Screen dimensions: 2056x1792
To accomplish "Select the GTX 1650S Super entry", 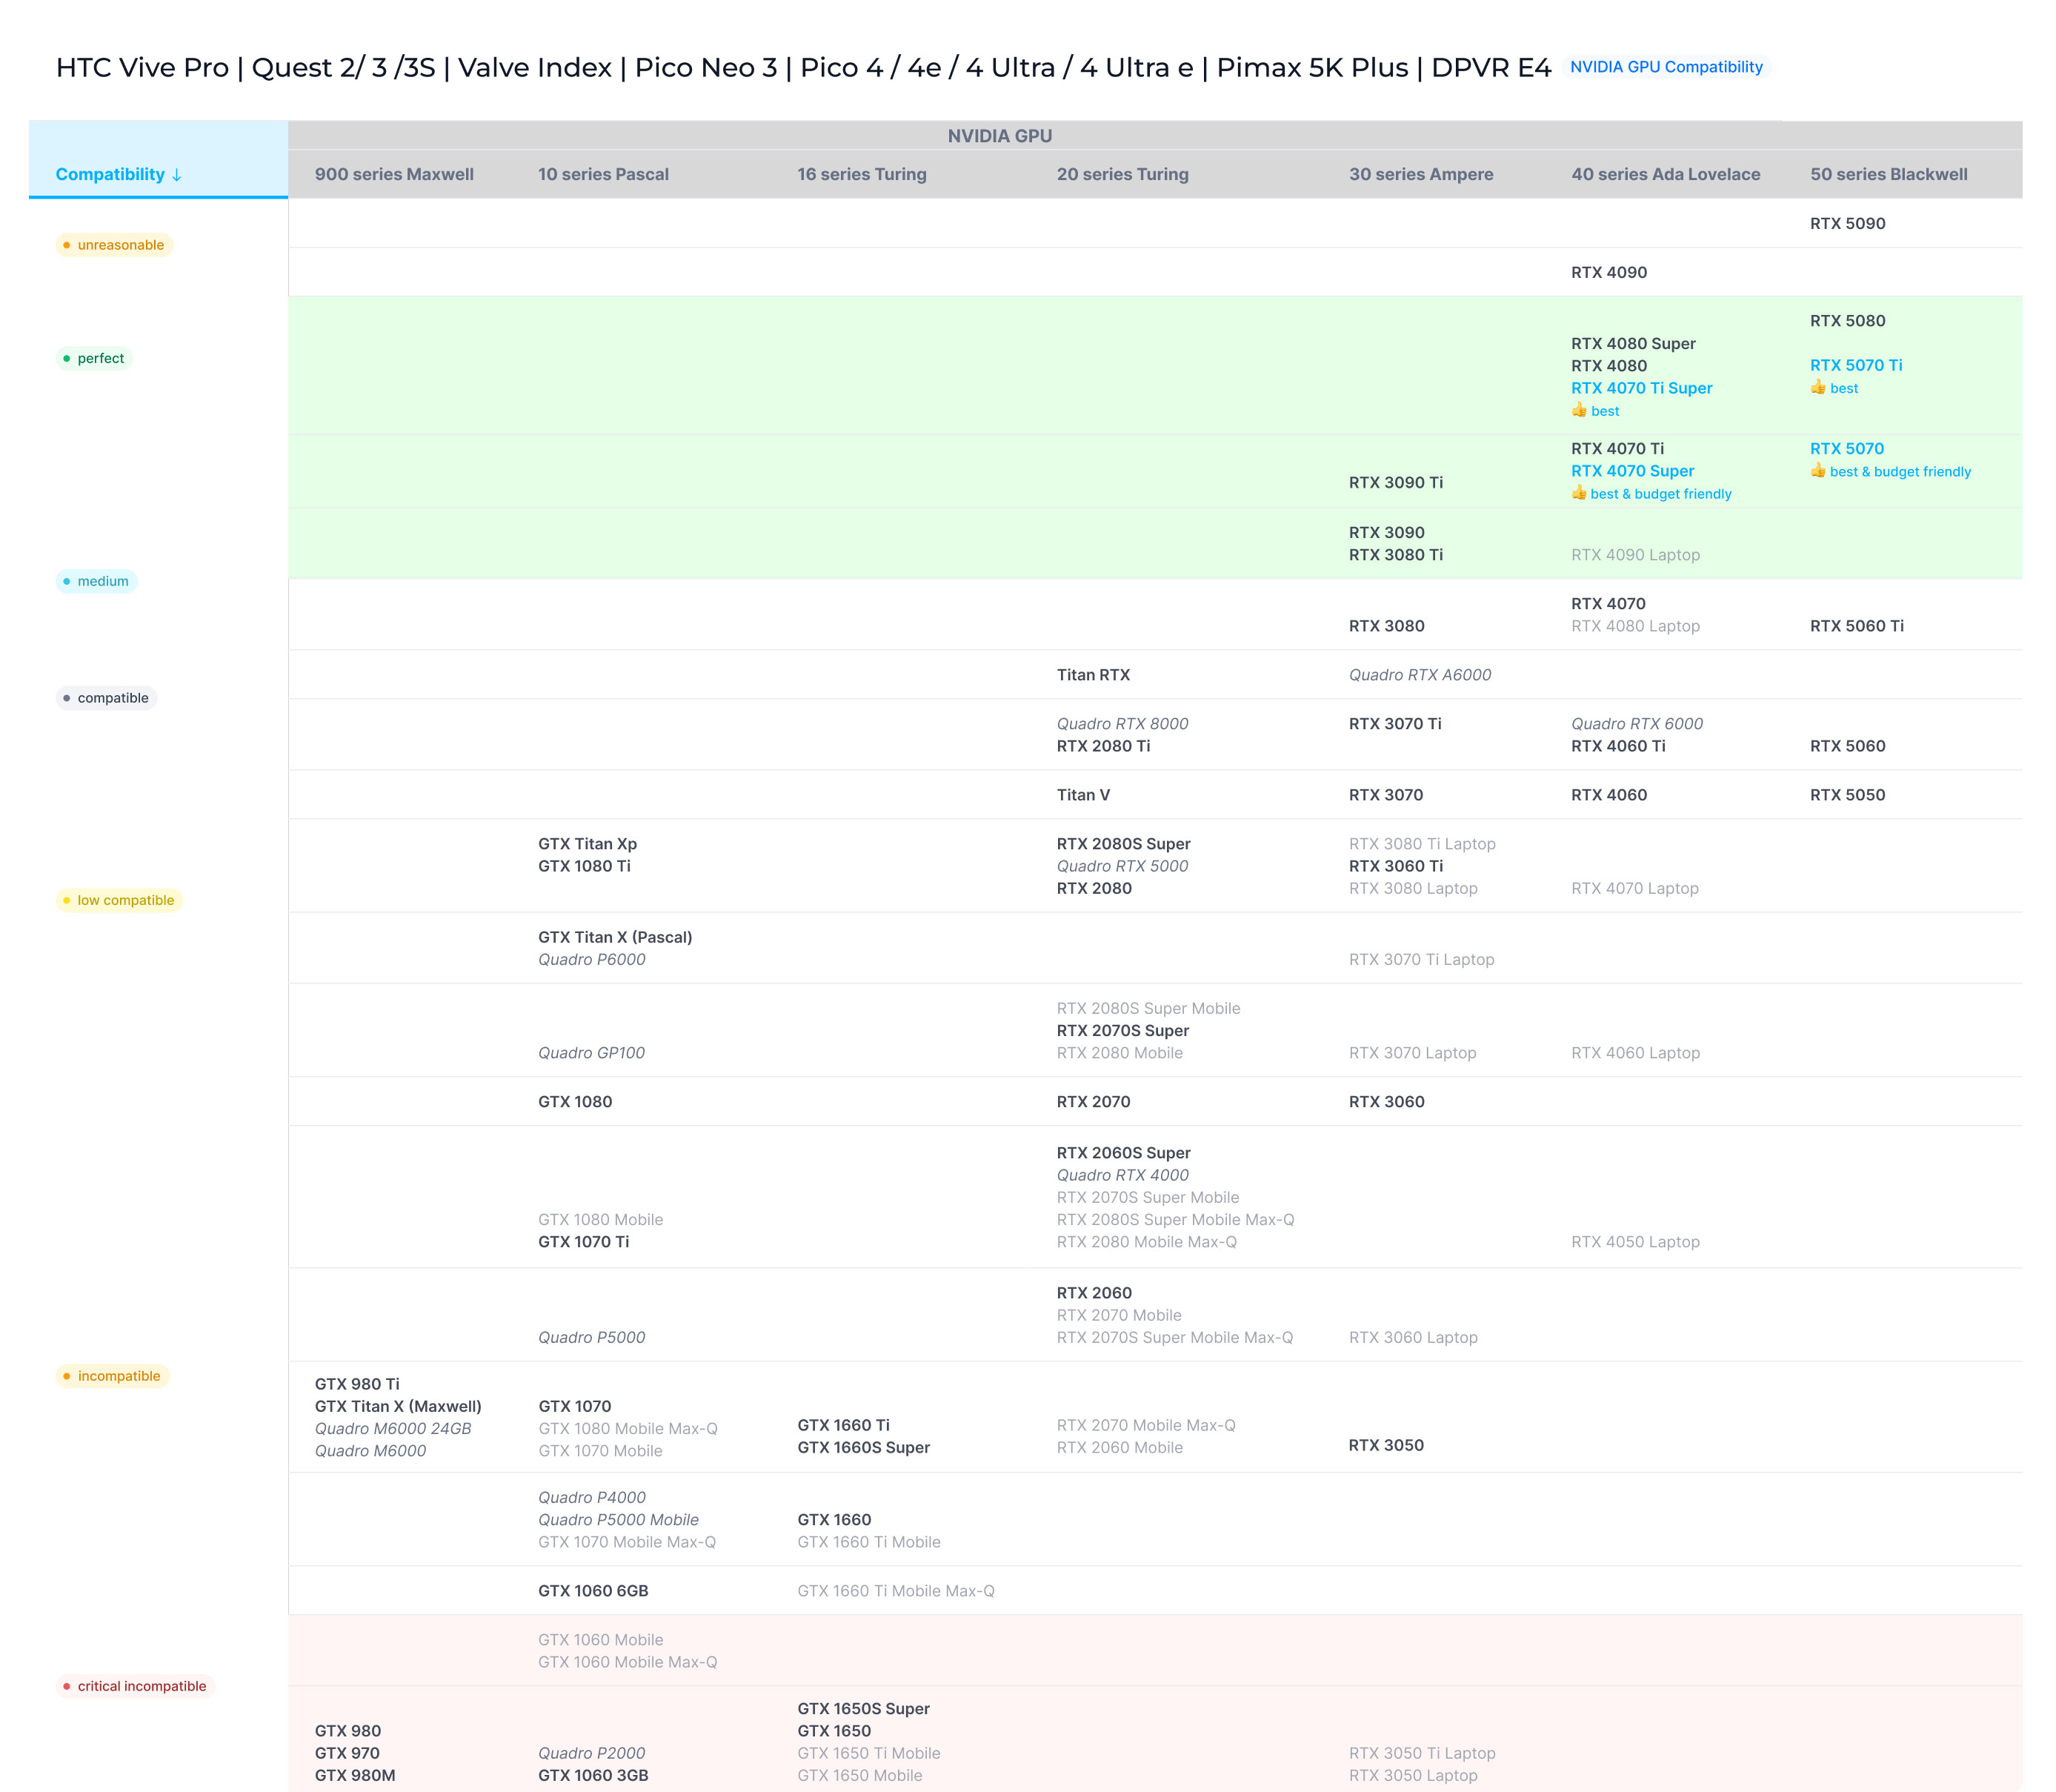I will coord(864,1709).
